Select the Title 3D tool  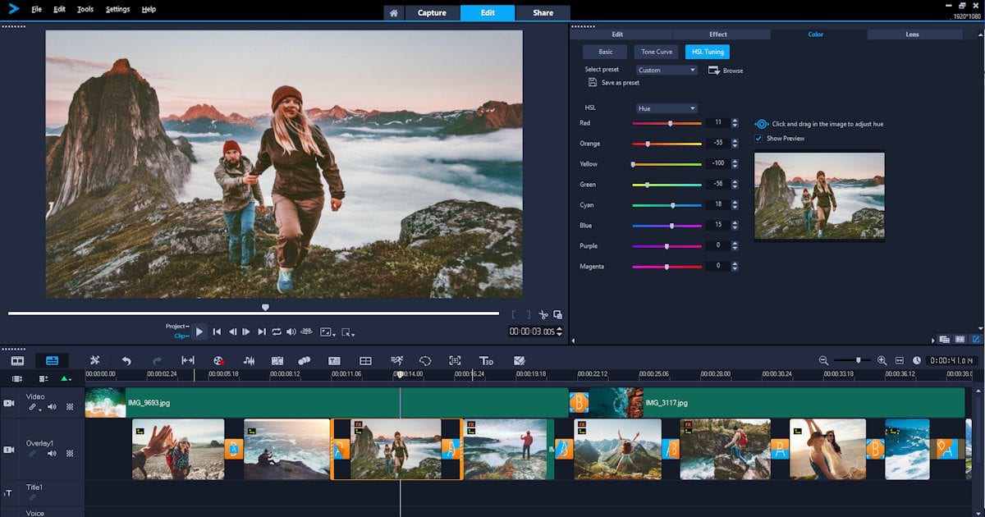pos(484,361)
